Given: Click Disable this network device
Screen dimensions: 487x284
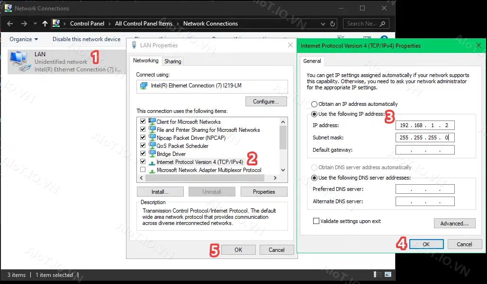Looking at the screenshot, I should point(86,39).
